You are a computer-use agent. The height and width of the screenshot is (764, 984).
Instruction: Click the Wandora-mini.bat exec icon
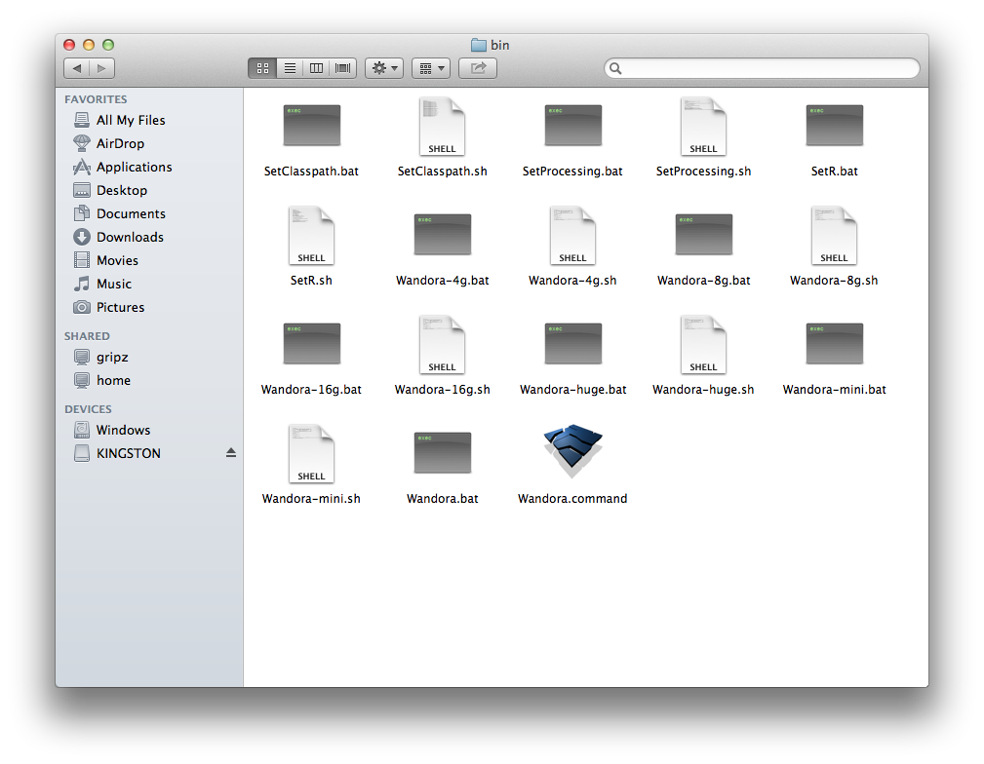tap(834, 344)
